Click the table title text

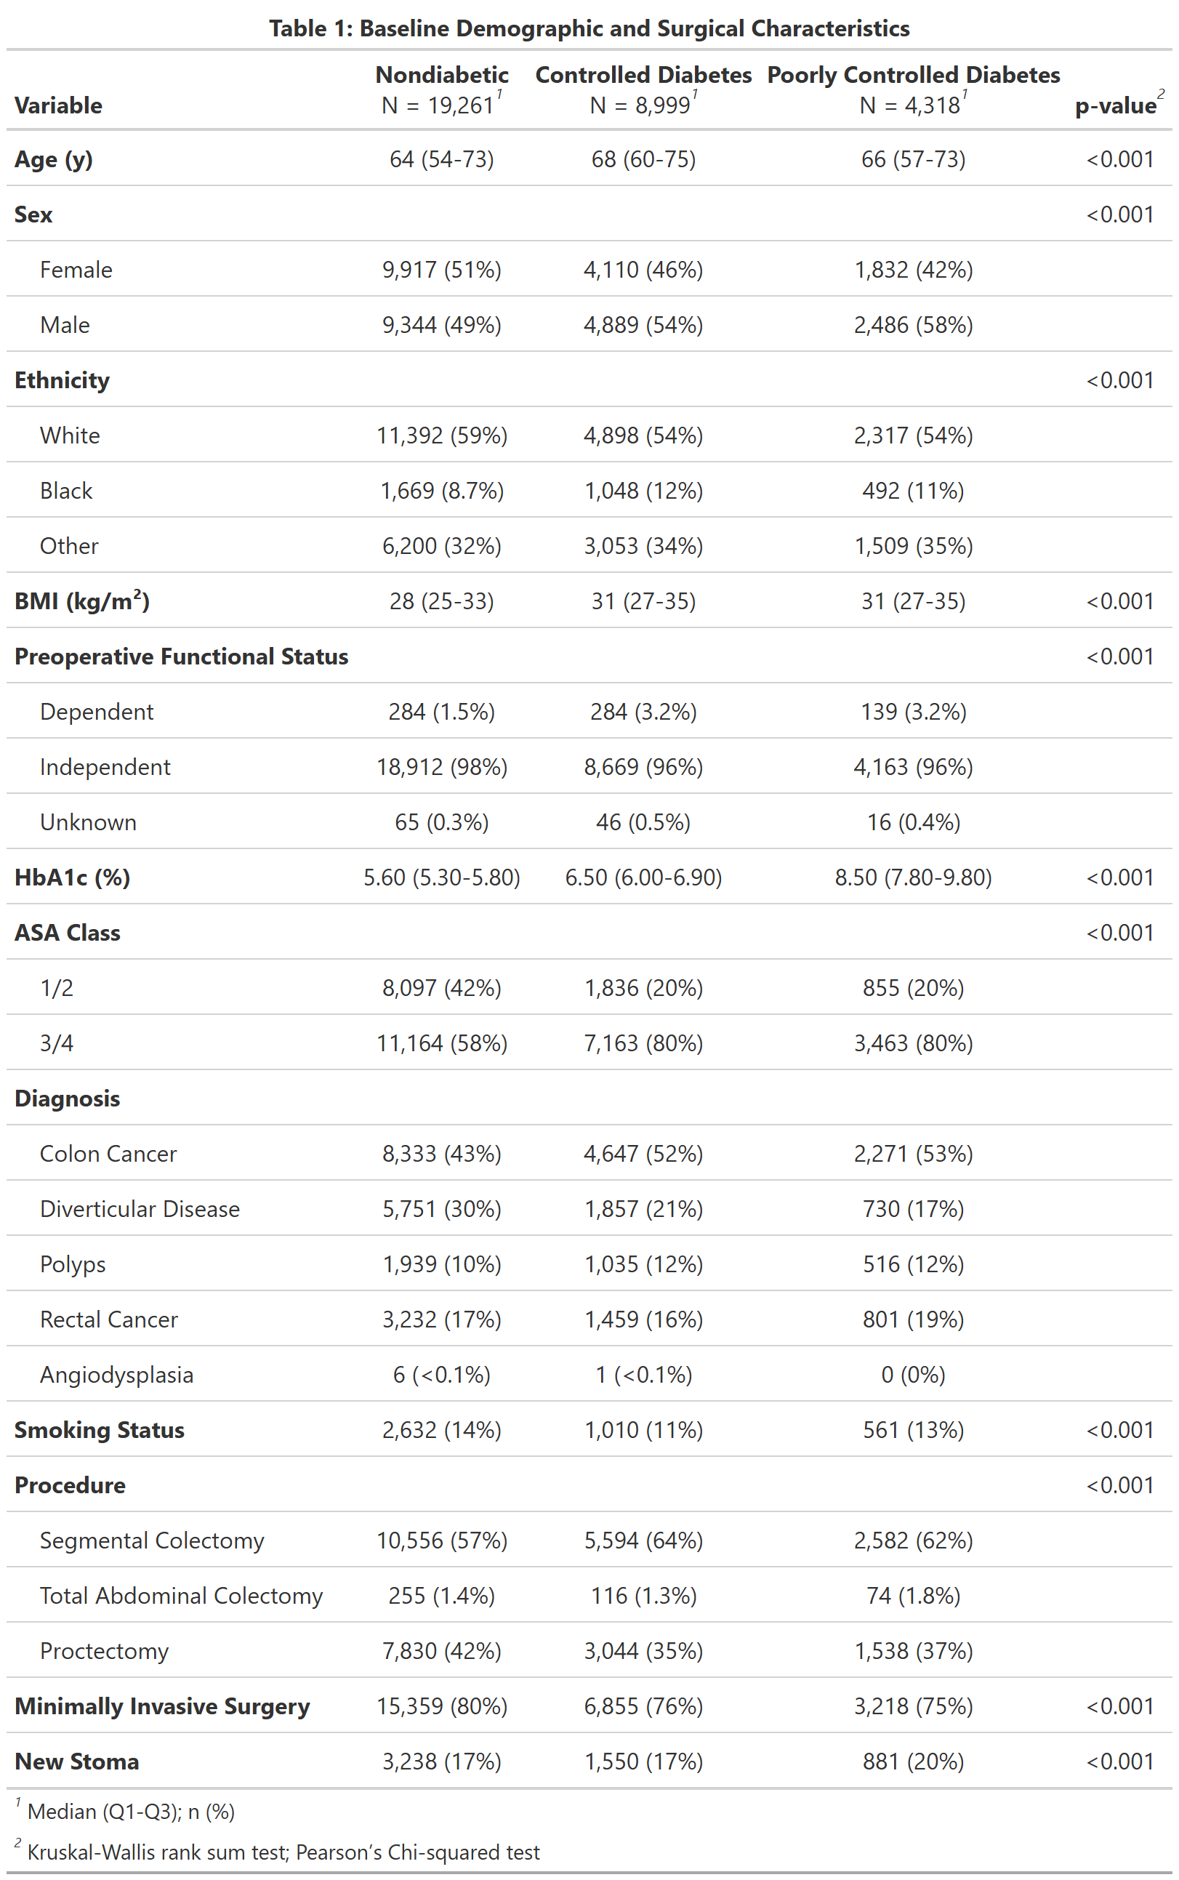pos(589,29)
